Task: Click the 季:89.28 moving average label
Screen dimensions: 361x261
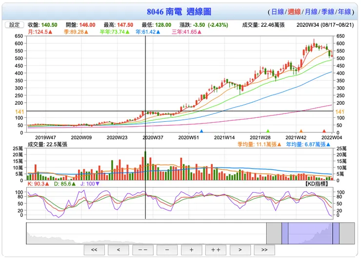Action: point(76,32)
